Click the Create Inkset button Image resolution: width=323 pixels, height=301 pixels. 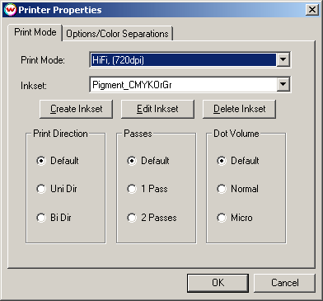coord(77,109)
